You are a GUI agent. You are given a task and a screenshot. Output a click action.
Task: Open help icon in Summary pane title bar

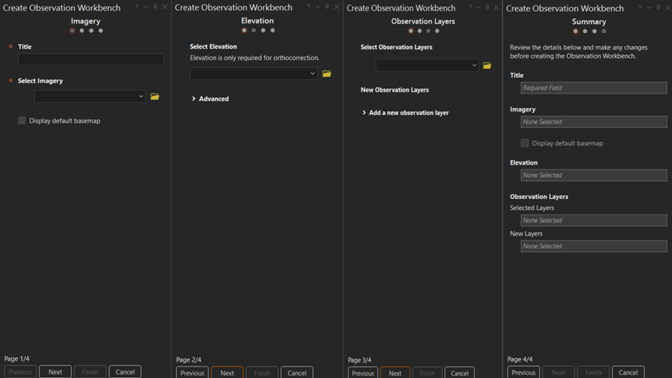pyautogui.click(x=640, y=8)
